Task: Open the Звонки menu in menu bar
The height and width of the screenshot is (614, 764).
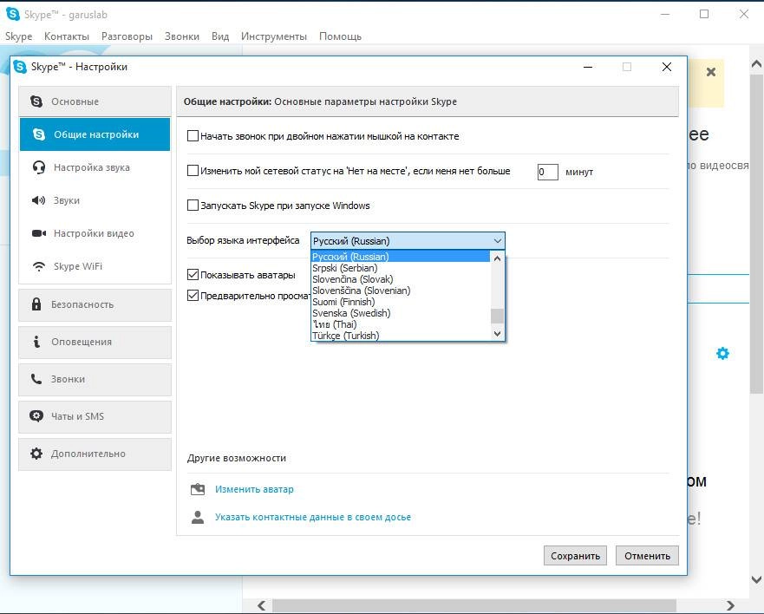Action: tap(182, 36)
